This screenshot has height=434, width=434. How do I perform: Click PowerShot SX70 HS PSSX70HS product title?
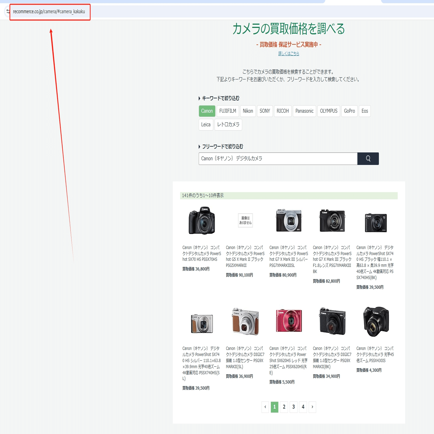pyautogui.click(x=201, y=253)
